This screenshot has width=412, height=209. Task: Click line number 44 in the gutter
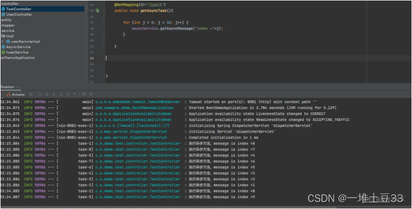[x=91, y=5]
